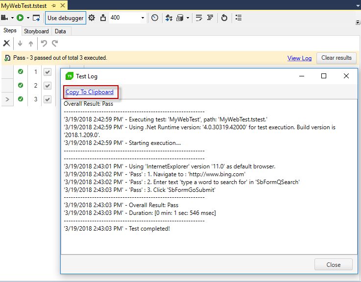Click pass status icon of step 2
The width and height of the screenshot is (361, 282).
click(x=21, y=85)
